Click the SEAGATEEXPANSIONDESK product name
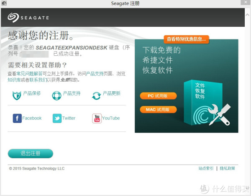 pyautogui.click(x=72, y=48)
